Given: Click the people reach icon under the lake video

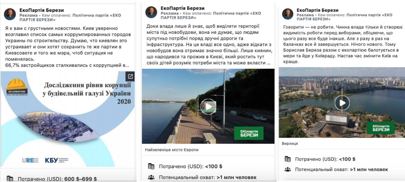Looking at the screenshot, I should (288, 169).
